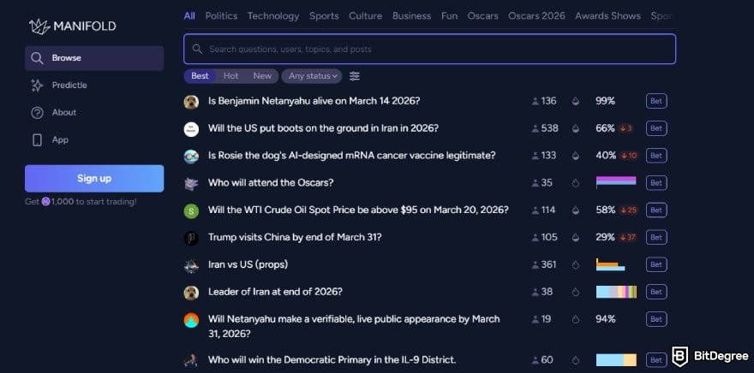754x373 pixels.
Task: Select the Best sort toggle
Action: [200, 76]
